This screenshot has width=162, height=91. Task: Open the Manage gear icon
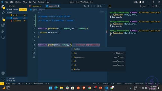(3, 79)
